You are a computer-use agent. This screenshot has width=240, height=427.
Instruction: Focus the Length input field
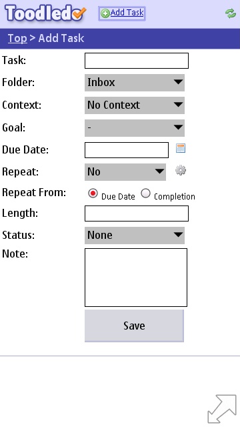coord(137,213)
